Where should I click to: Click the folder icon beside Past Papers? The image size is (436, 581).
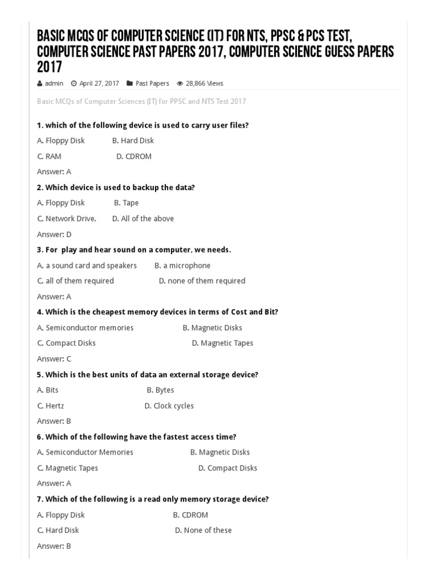pyautogui.click(x=131, y=83)
